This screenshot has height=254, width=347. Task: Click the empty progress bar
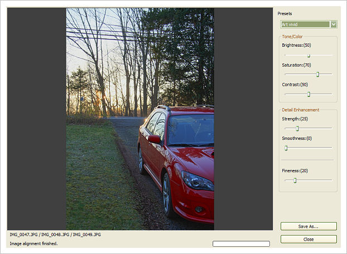pyautogui.click(x=241, y=243)
